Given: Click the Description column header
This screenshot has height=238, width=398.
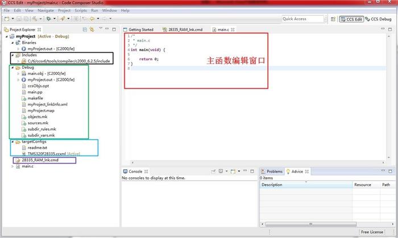Looking at the screenshot, I should pos(306,185).
